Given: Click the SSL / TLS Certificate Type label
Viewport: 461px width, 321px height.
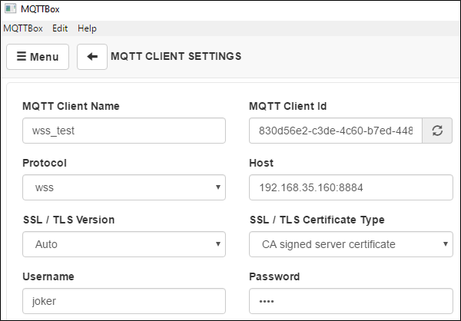Looking at the screenshot, I should coord(317,220).
